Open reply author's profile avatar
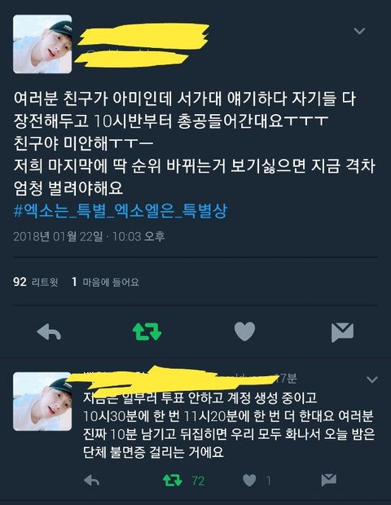This screenshot has width=391, height=505. tap(42, 402)
